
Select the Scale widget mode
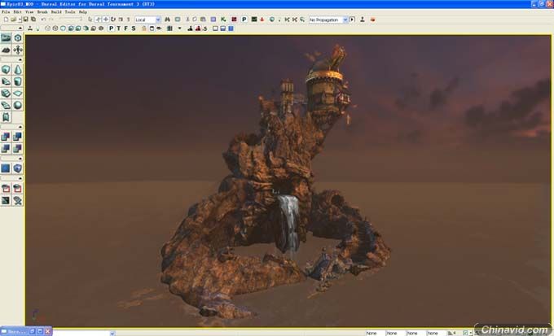coord(121,20)
